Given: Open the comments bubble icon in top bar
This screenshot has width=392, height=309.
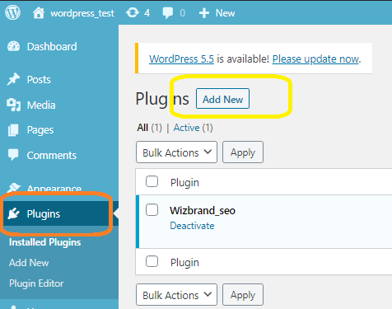Looking at the screenshot, I should click(x=167, y=13).
